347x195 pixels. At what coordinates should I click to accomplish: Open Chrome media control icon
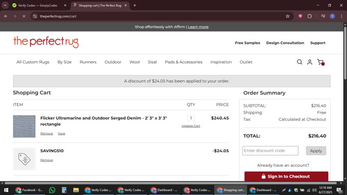tap(323, 16)
